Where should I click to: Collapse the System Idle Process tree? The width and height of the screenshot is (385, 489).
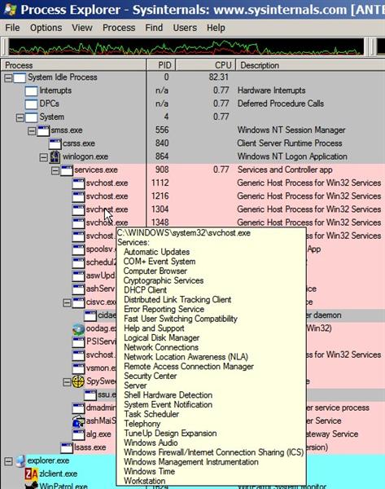tap(8, 77)
